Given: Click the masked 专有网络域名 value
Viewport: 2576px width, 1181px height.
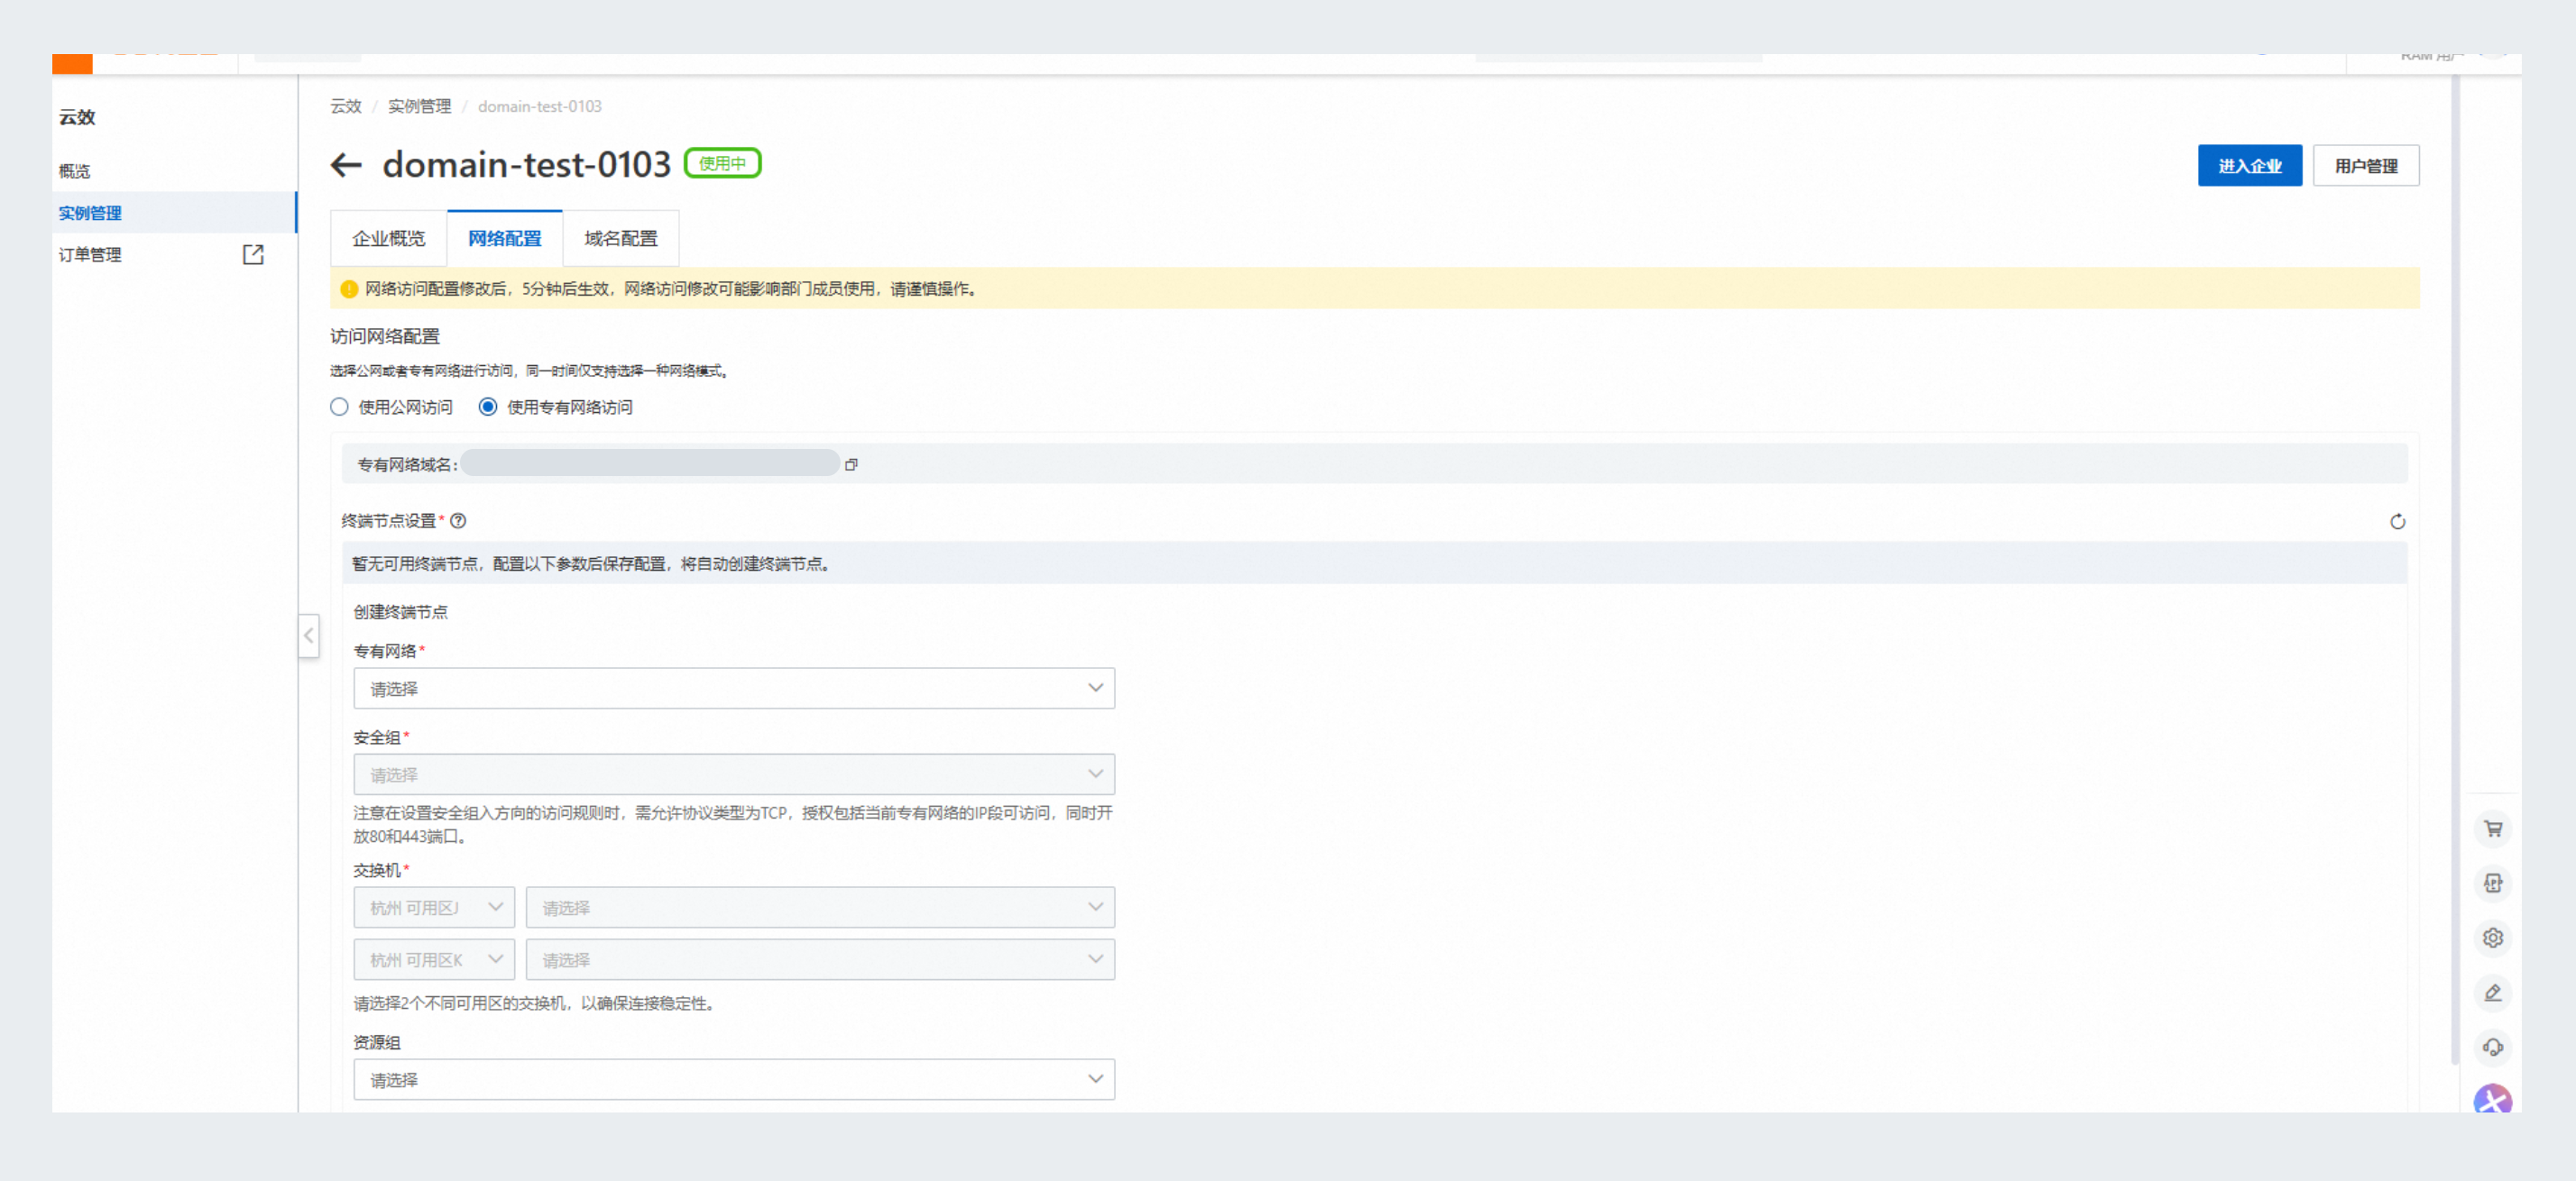Looking at the screenshot, I should point(650,463).
